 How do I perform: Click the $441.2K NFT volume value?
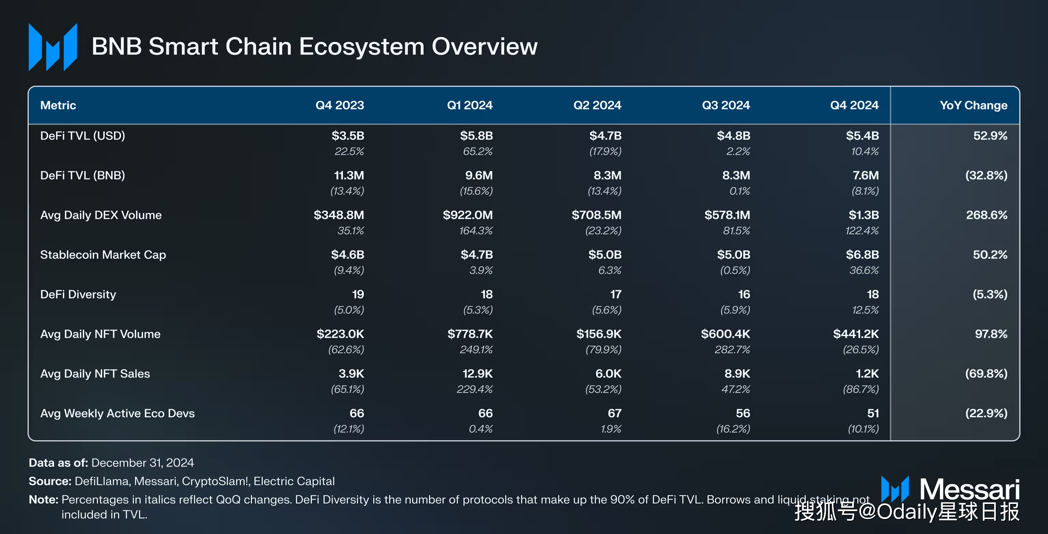coord(856,334)
